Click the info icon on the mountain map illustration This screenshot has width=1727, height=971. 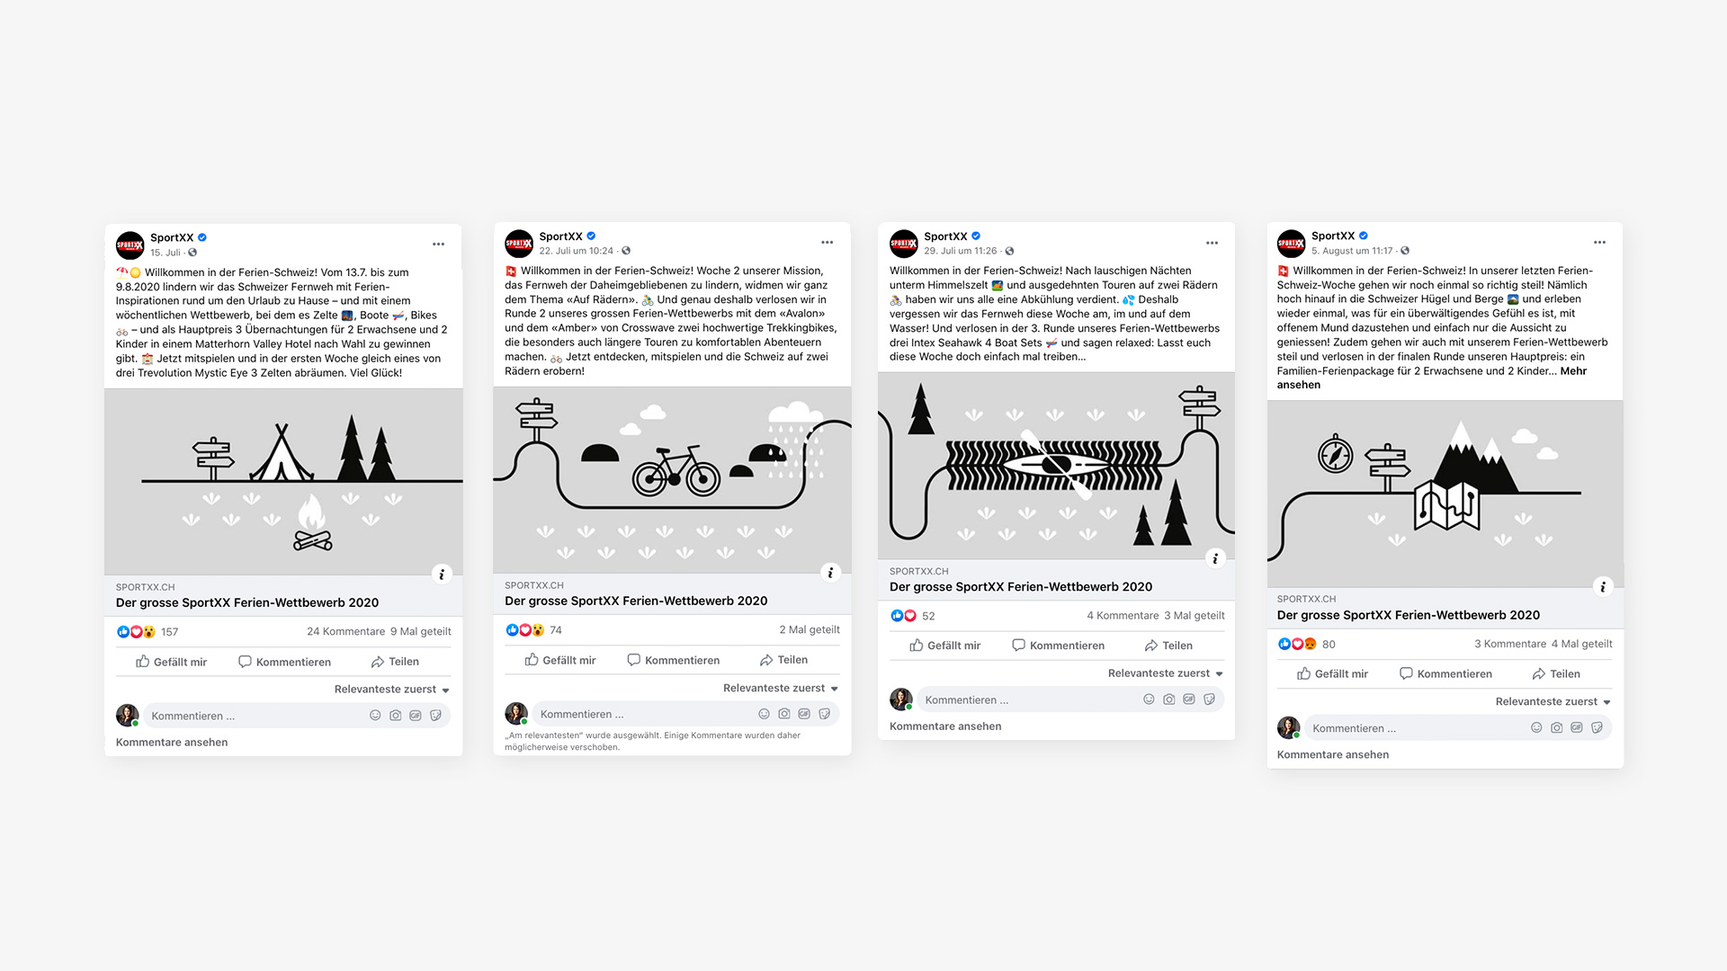(x=1602, y=587)
